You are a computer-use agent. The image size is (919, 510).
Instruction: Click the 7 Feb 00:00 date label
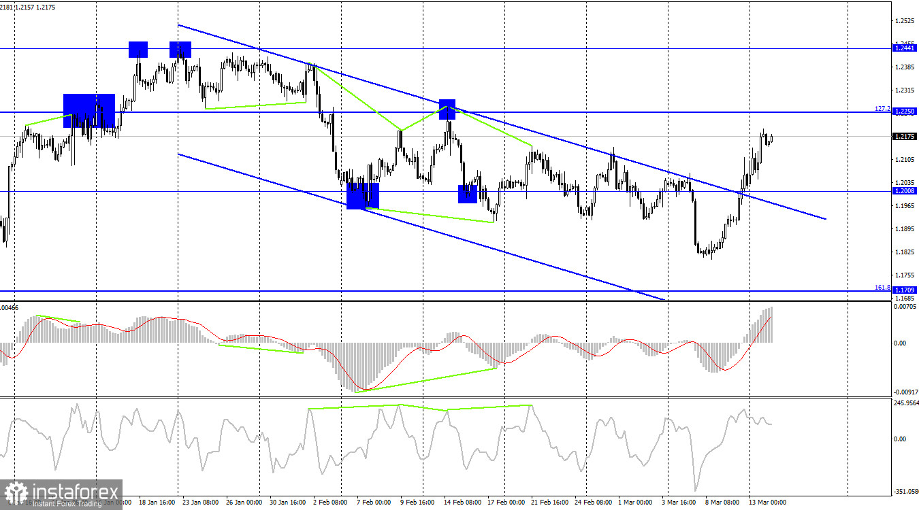374,503
